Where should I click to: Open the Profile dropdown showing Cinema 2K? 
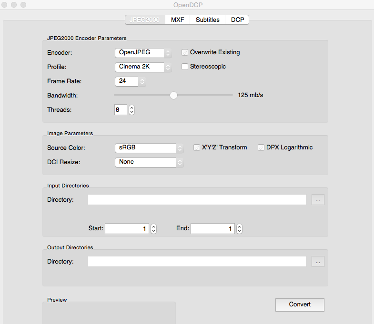click(143, 67)
